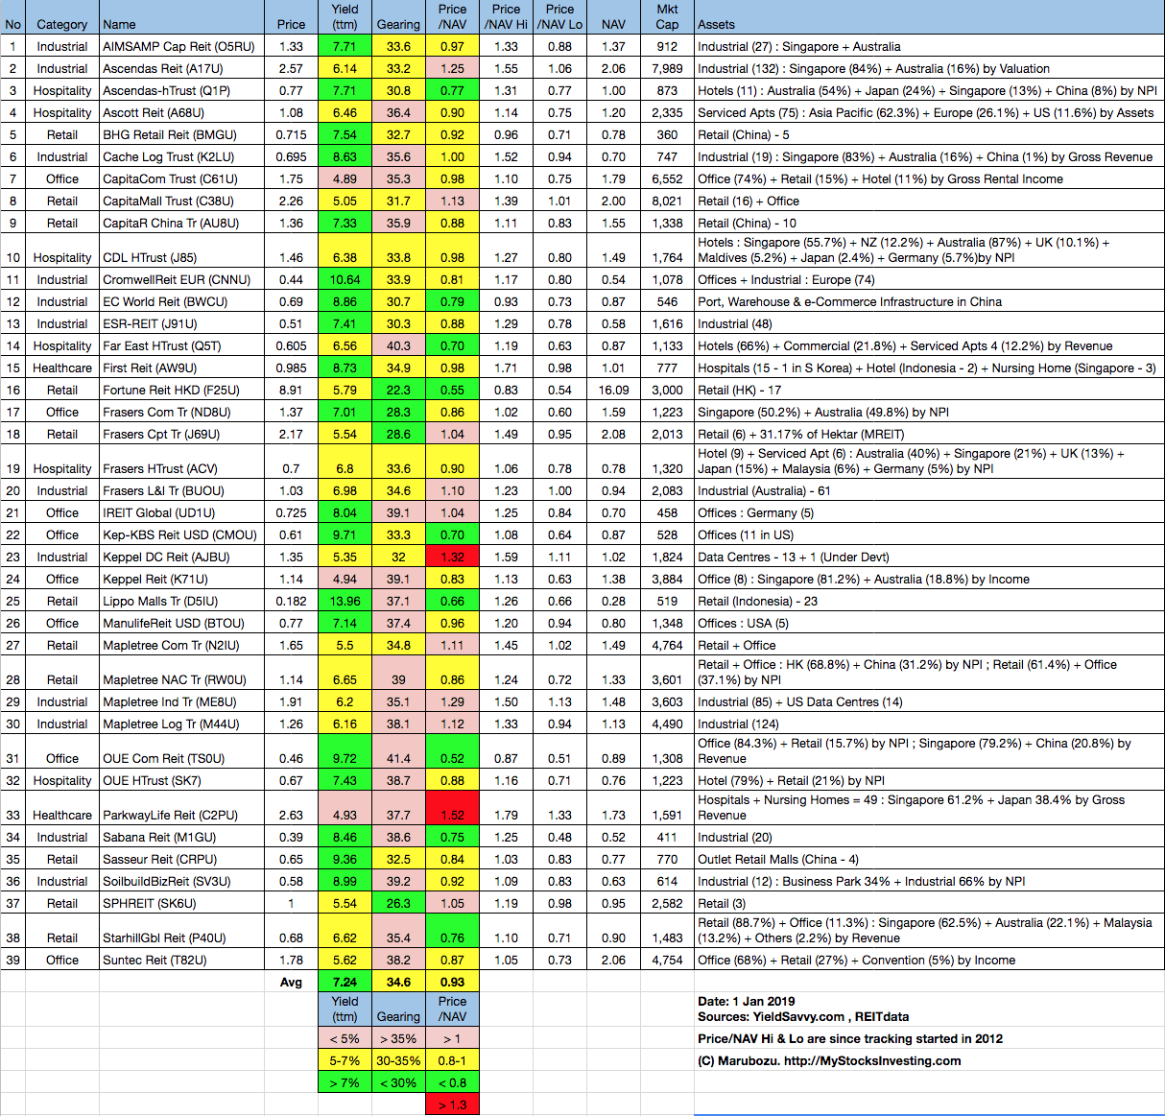Image resolution: width=1165 pixels, height=1116 pixels.
Task: Click Sources: YieldSavvy.com, REITdata line
Action: [x=803, y=1016]
